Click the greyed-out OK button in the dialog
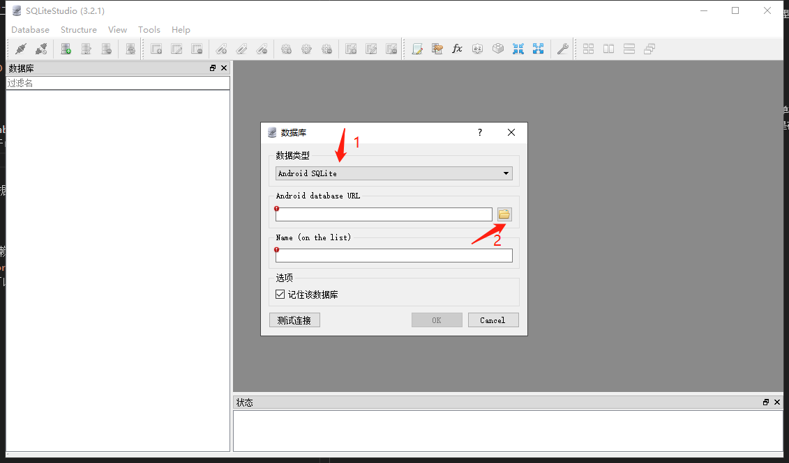This screenshot has width=789, height=463. tap(437, 320)
